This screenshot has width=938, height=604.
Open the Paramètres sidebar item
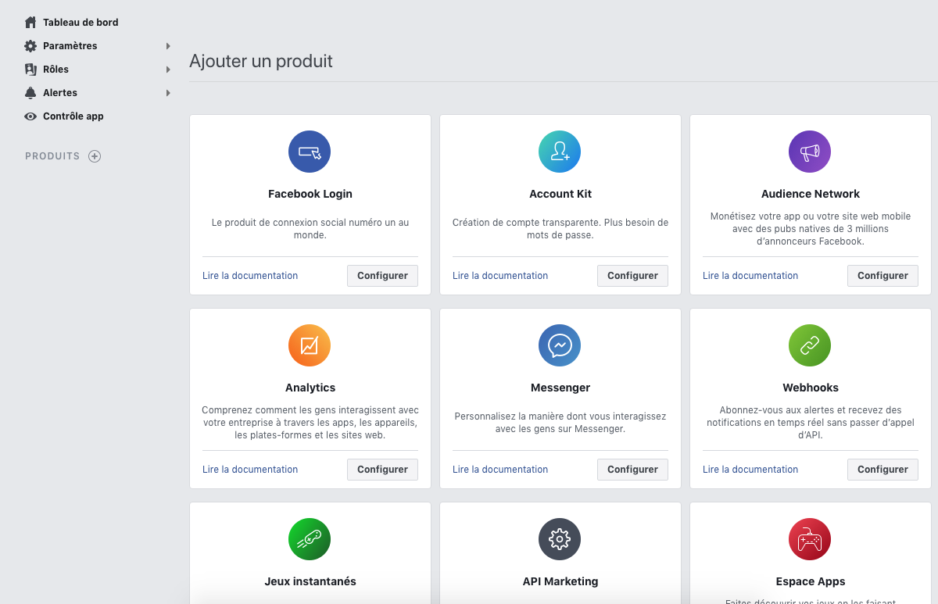(x=70, y=46)
